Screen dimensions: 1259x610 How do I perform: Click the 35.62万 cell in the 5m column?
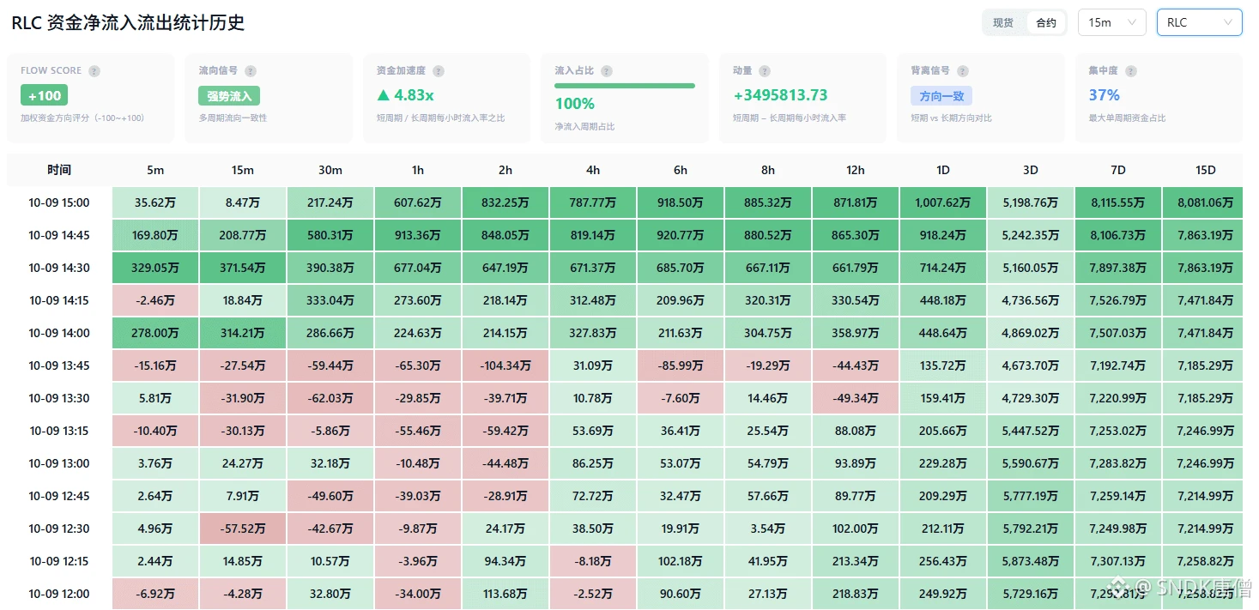155,203
